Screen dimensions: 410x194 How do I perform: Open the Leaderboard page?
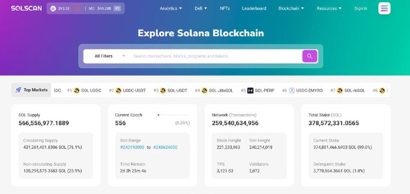coord(254,8)
